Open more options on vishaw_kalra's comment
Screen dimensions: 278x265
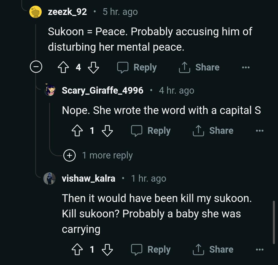(259, 250)
